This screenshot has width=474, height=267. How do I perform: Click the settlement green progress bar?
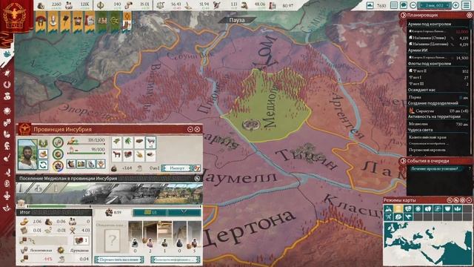114,206
